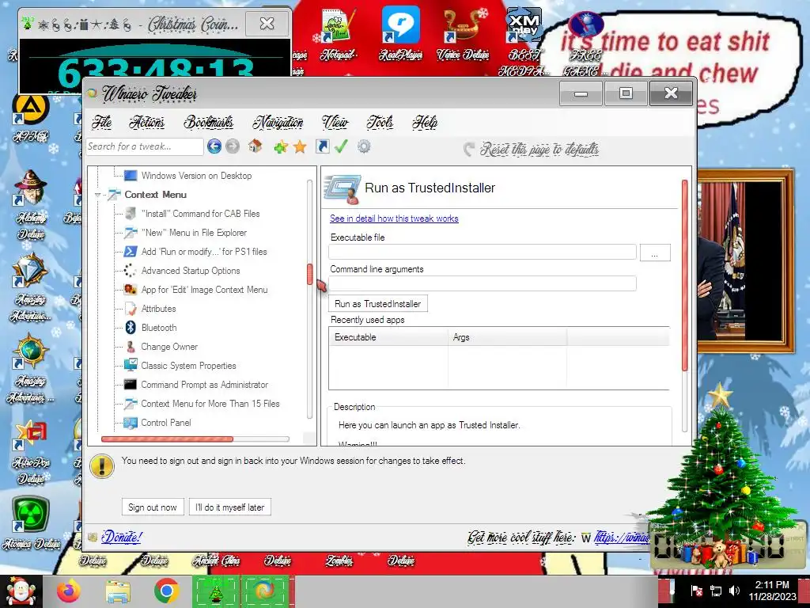Select "Install" Command for CAB Files
The image size is (810, 608).
pyautogui.click(x=200, y=214)
